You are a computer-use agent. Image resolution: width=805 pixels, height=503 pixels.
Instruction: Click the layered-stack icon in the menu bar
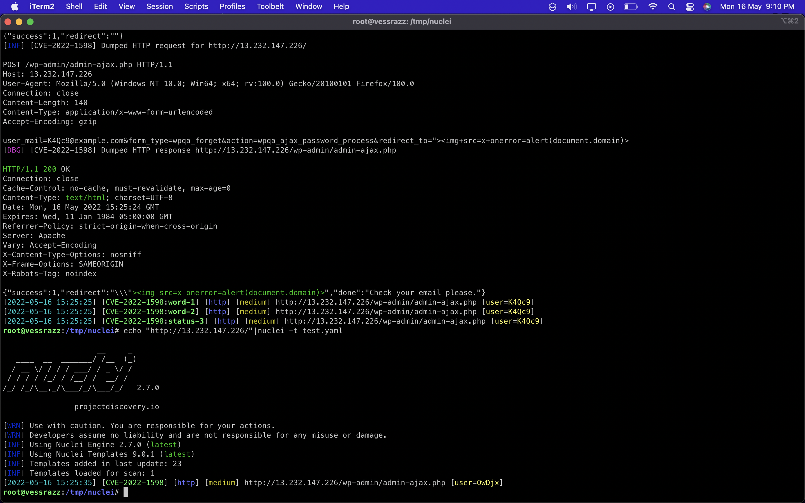pos(552,7)
